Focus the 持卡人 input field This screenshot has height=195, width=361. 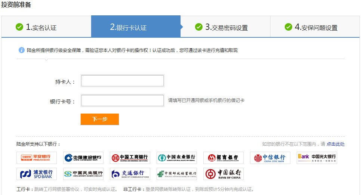tap(123, 81)
